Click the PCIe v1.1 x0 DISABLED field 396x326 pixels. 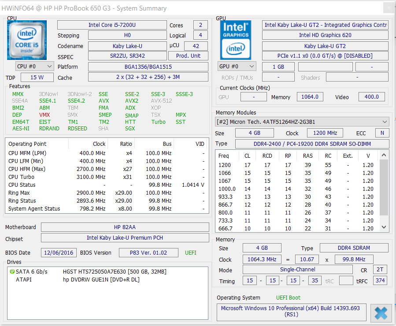[x=325, y=56]
